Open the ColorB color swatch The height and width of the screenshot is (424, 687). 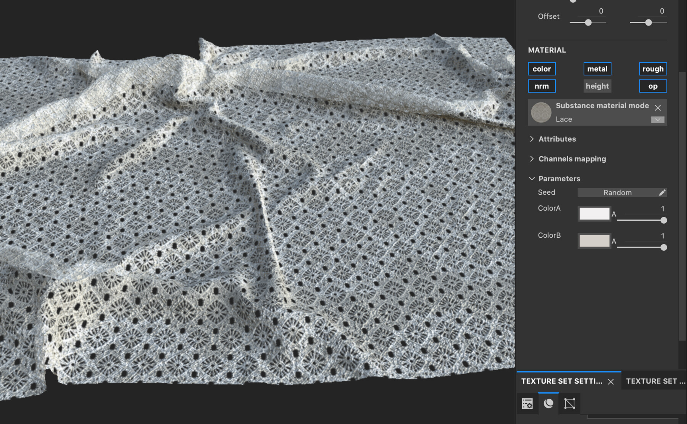[x=594, y=241]
